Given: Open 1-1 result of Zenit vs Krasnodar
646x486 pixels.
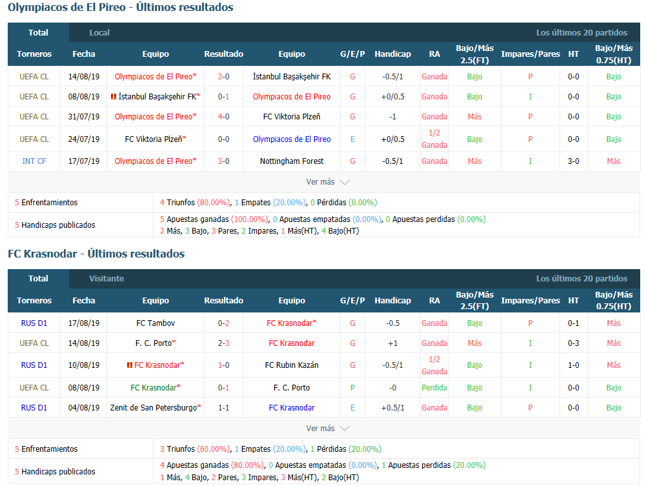Looking at the screenshot, I should pos(224,408).
